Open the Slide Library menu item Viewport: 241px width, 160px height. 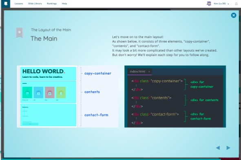35,4
